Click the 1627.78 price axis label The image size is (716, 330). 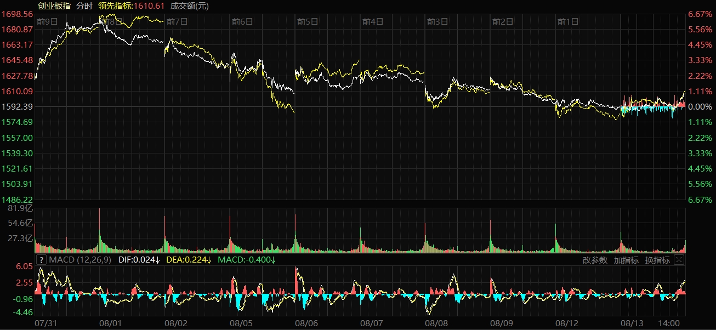pos(18,76)
